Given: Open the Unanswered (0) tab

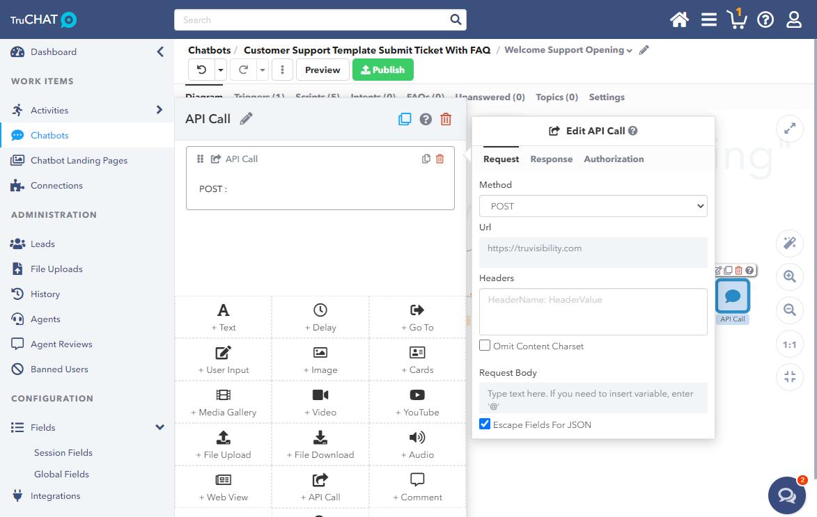Looking at the screenshot, I should point(490,97).
